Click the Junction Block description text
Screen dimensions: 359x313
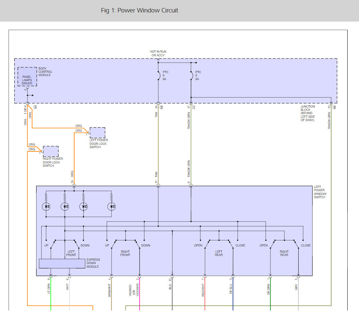308,113
